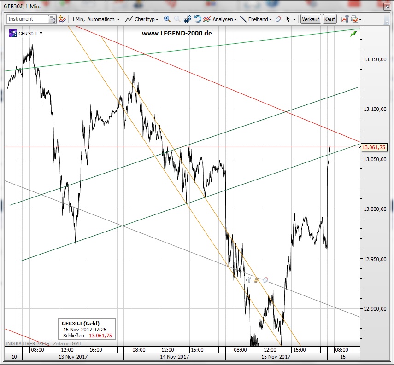This screenshot has height=365, width=394.
Task: Open the 1 Min, Automatisch timeframe dropdown
Action: pyautogui.click(x=95, y=19)
